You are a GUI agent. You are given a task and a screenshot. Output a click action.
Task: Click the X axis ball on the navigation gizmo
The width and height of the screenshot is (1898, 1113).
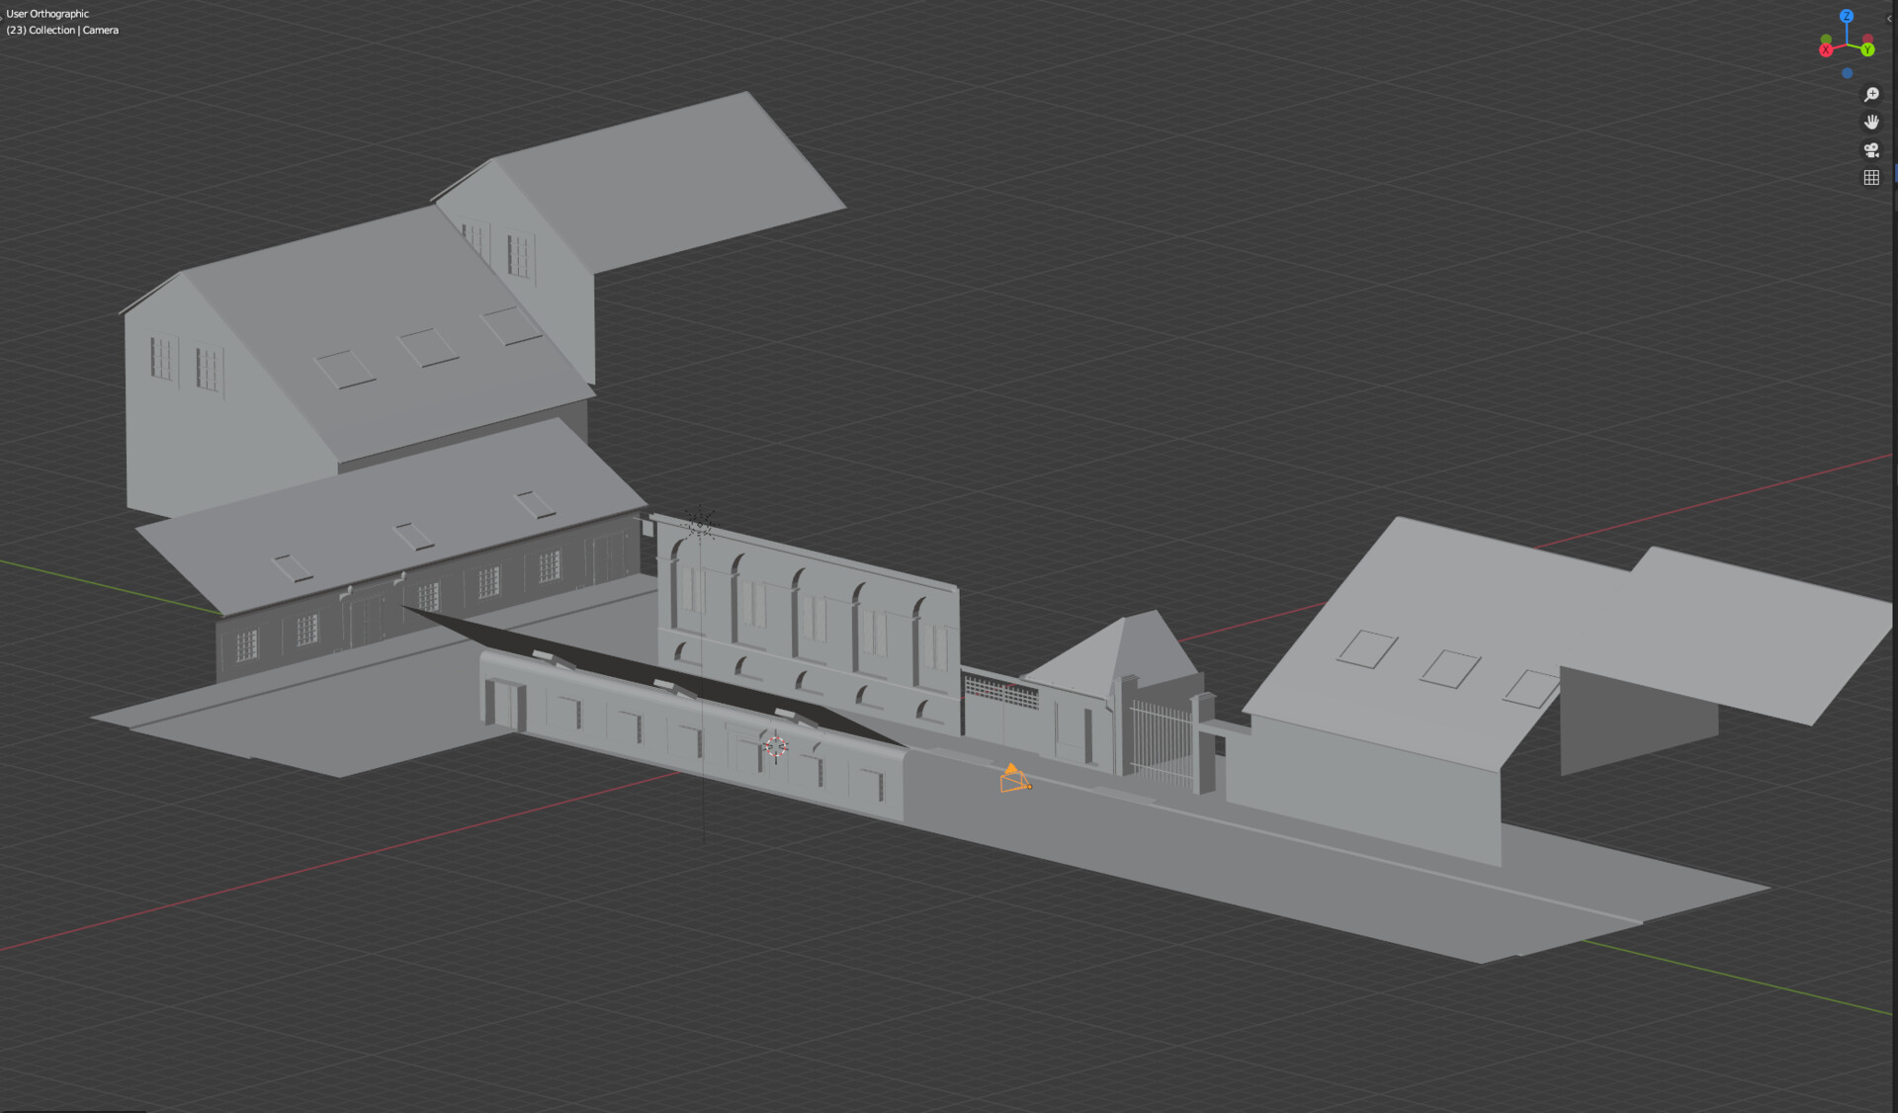tap(1826, 49)
